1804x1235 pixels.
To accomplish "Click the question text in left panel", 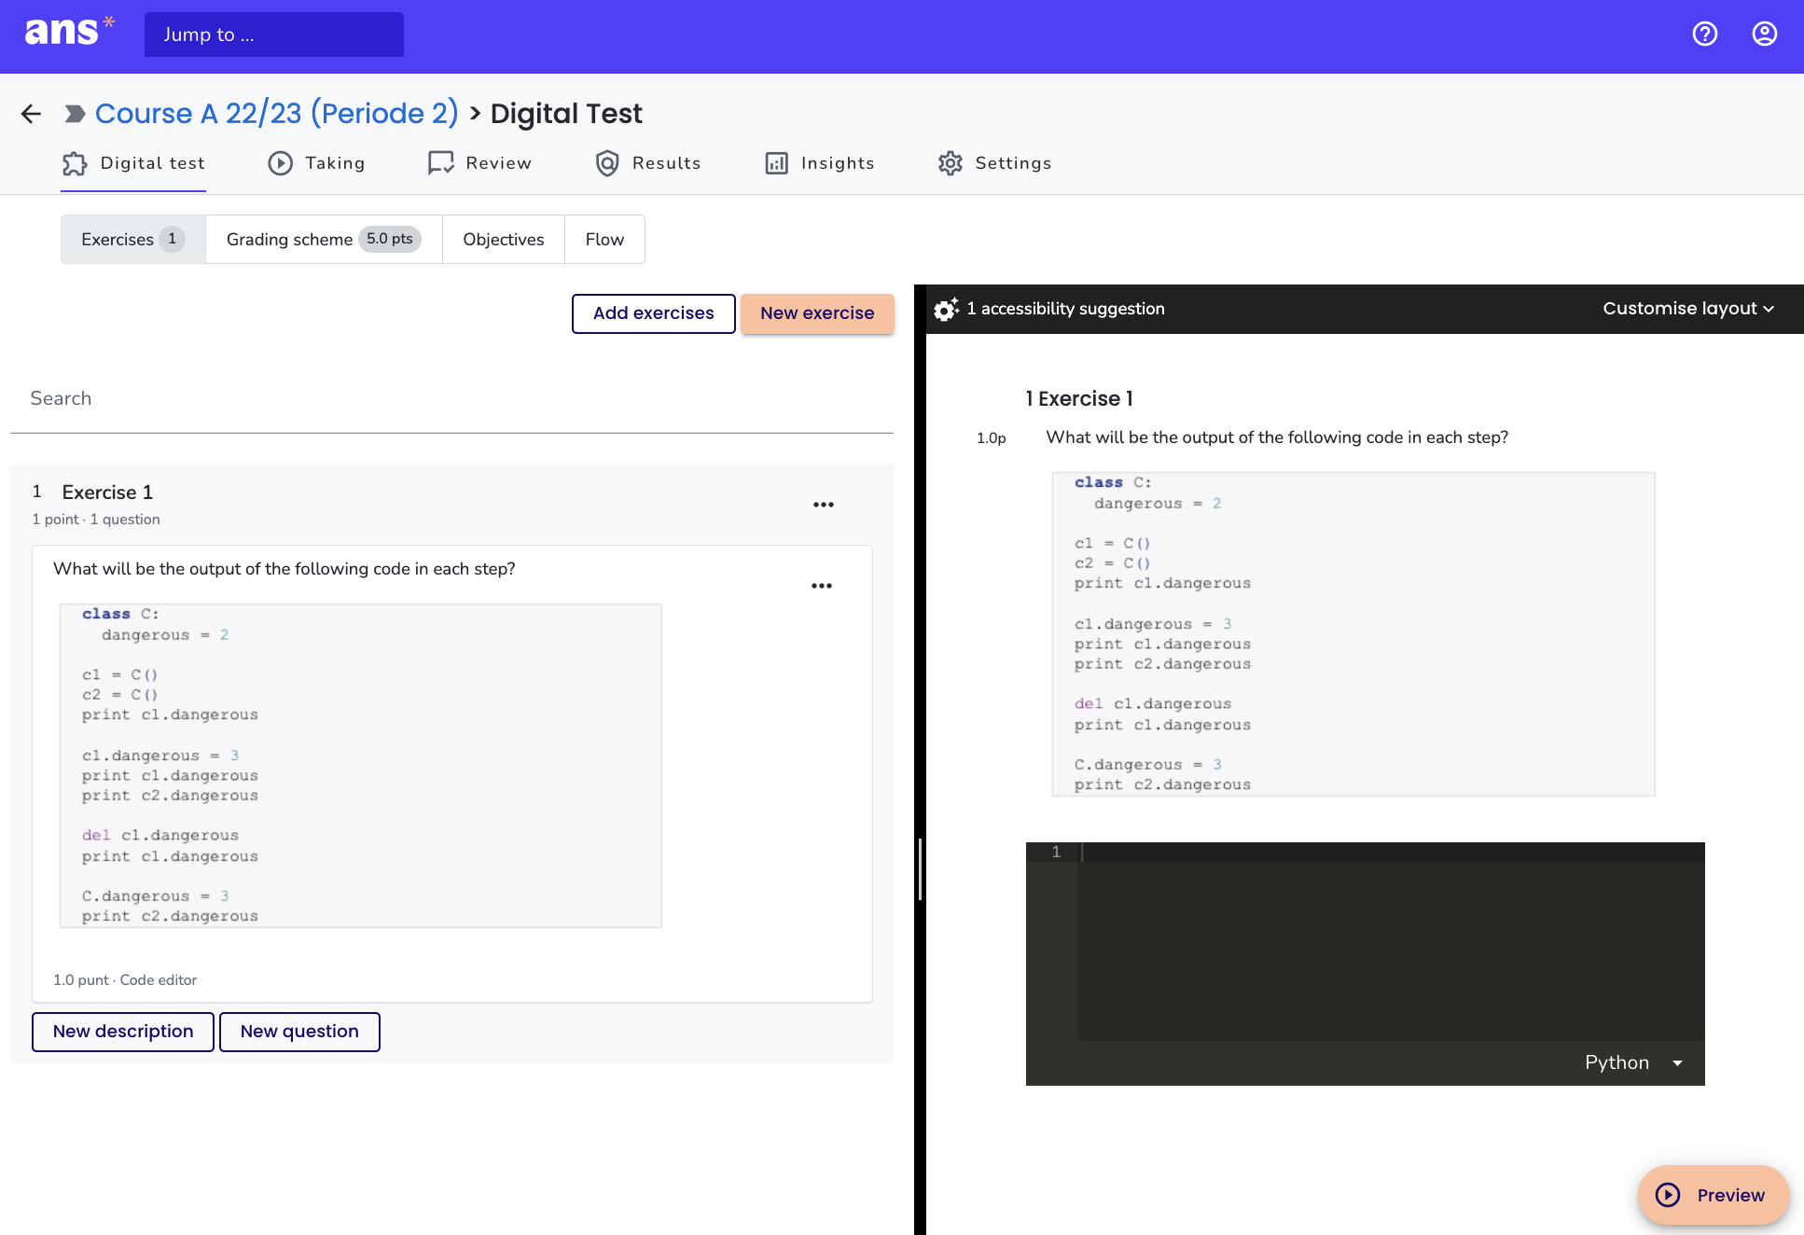I will [284, 569].
